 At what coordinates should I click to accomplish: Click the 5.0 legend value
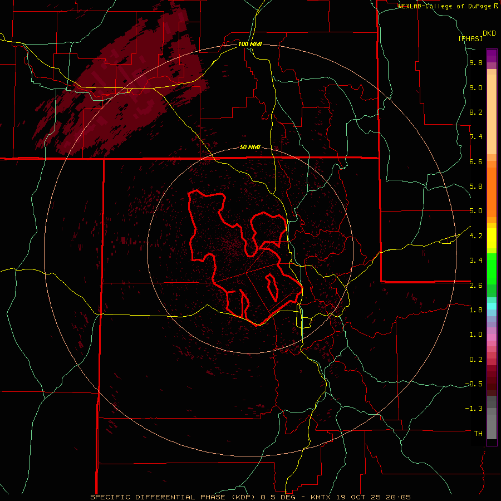[476, 211]
